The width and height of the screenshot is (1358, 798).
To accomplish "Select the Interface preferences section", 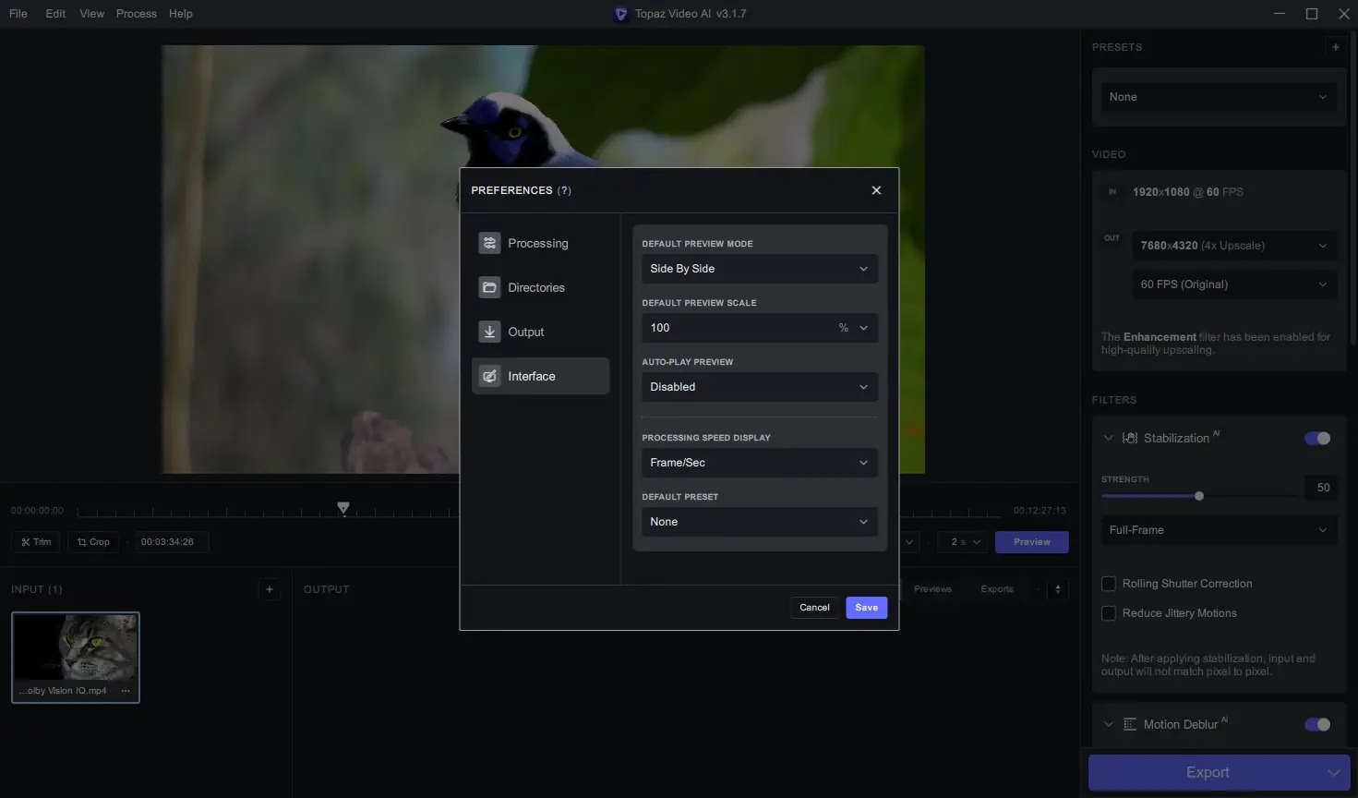I will click(x=540, y=376).
